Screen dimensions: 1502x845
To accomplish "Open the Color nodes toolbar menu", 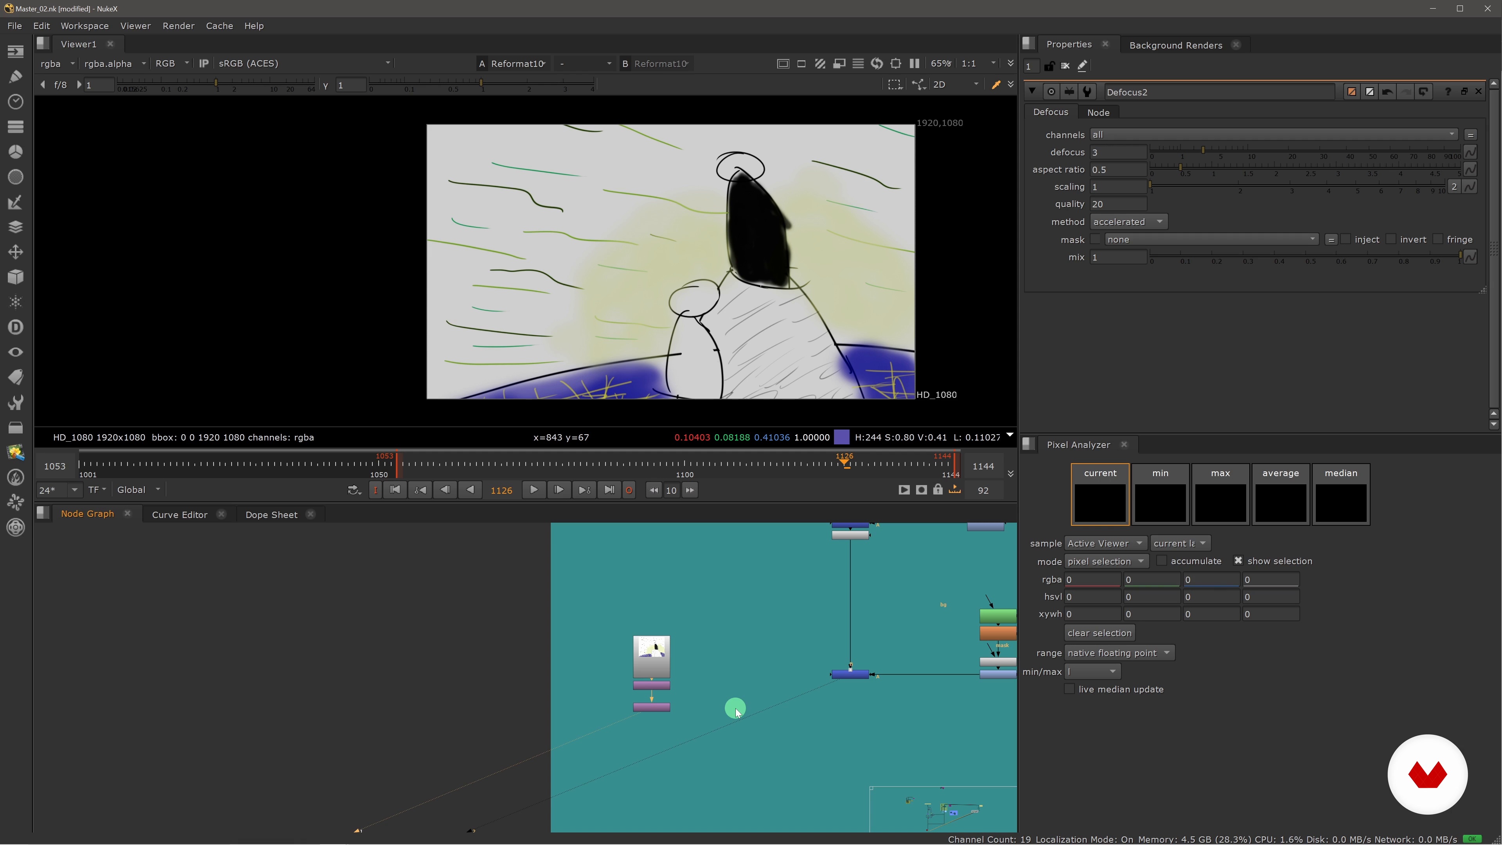I will 16,152.
